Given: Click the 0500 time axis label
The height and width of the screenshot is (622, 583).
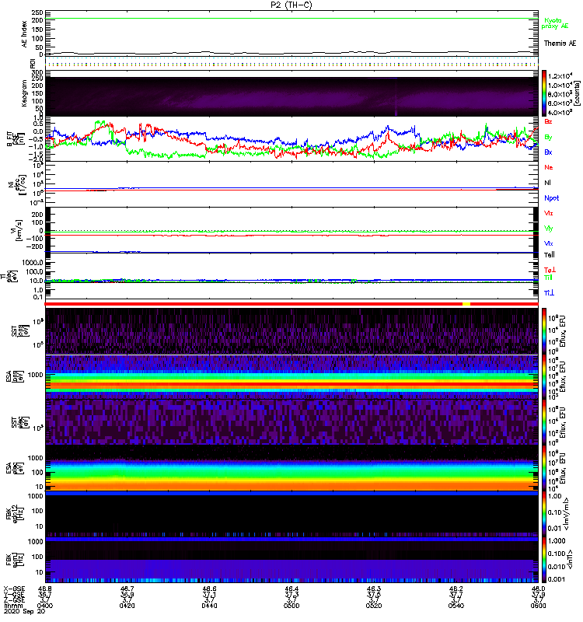Looking at the screenshot, I should coord(291,606).
